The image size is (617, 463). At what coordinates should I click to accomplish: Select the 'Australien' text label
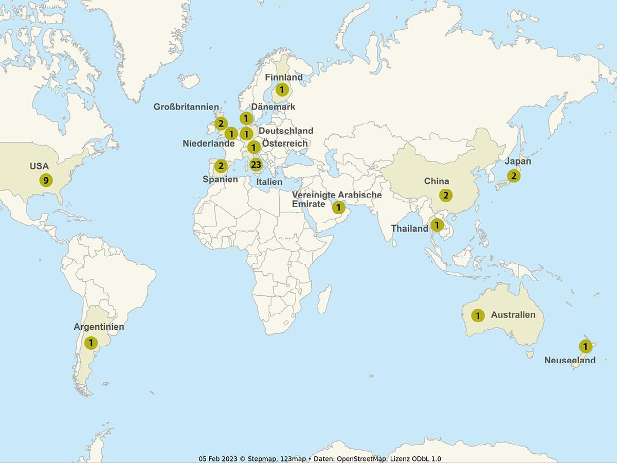(x=513, y=315)
